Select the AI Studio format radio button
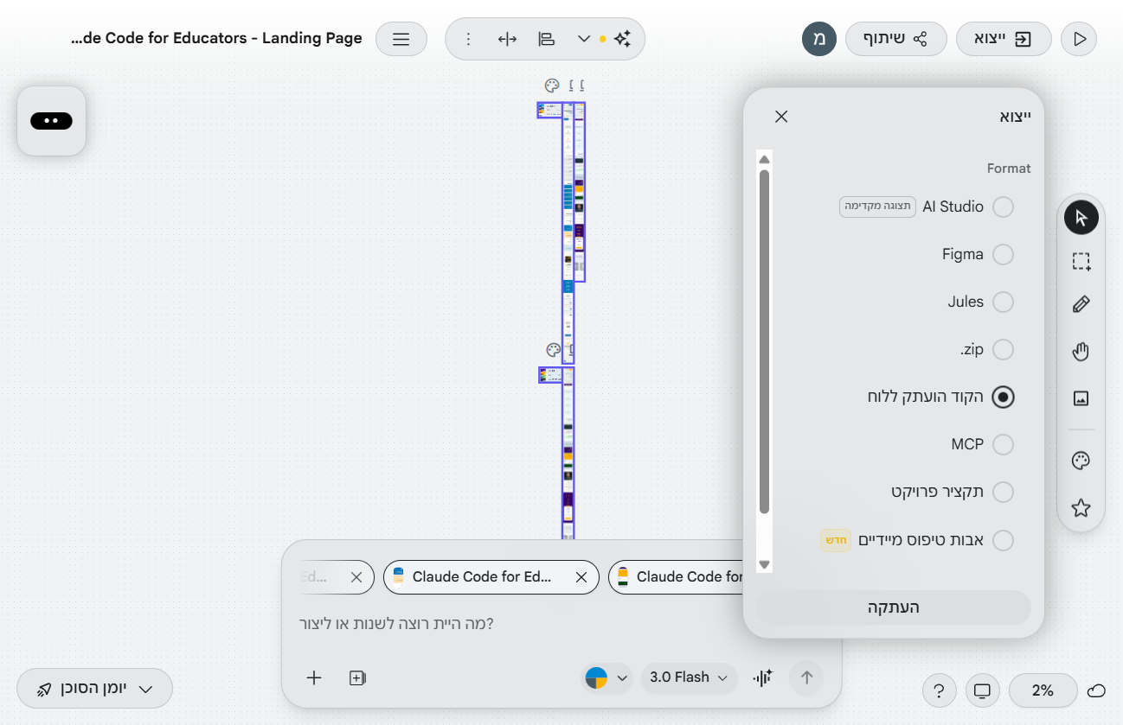The height and width of the screenshot is (725, 1123). [1003, 207]
